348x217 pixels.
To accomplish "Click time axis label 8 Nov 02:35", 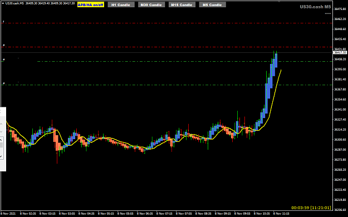I will tap(28, 214).
